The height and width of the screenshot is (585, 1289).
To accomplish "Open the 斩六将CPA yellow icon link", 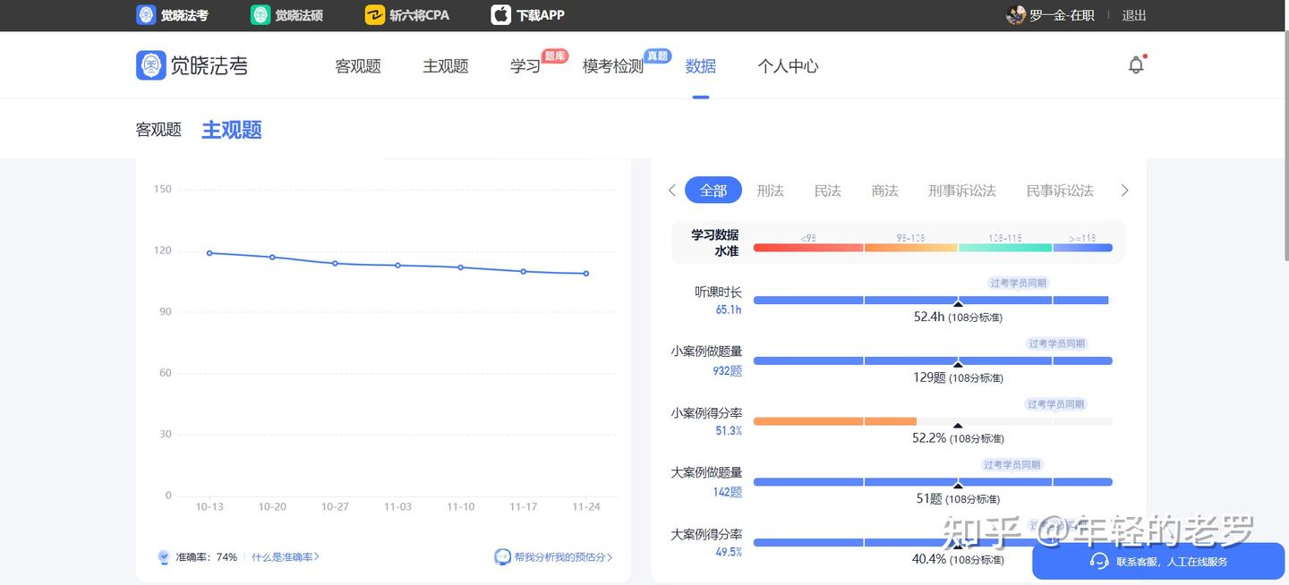I will 375,15.
